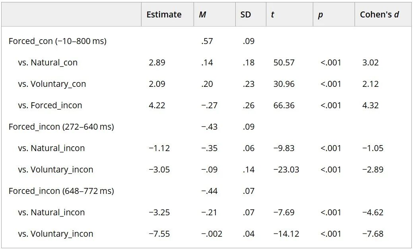Select the vs. Voluntary_con row label
The height and width of the screenshot is (249, 413).
52,84
